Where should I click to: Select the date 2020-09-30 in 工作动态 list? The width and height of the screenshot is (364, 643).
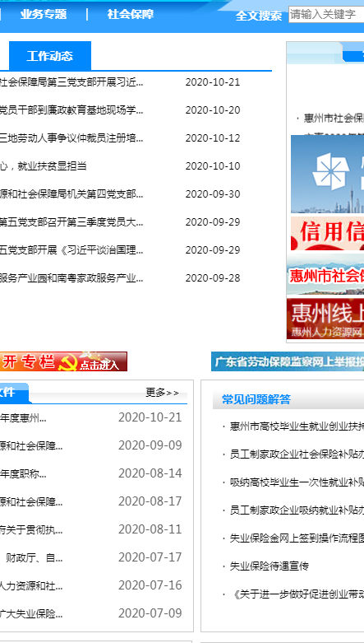click(x=213, y=194)
